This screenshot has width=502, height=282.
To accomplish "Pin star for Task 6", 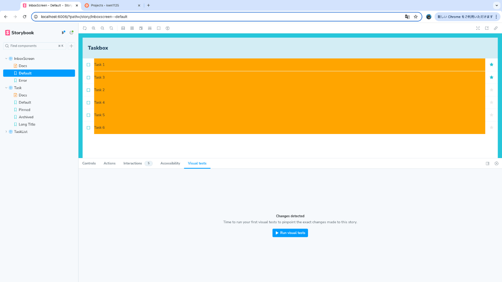I will tap(492, 127).
